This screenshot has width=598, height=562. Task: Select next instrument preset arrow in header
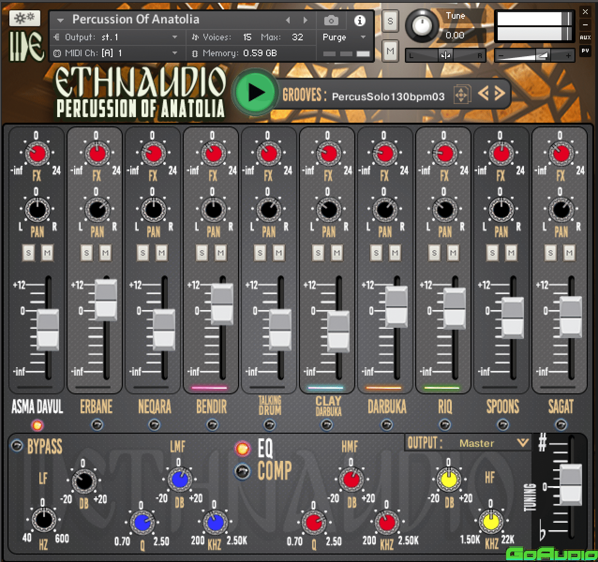(306, 20)
